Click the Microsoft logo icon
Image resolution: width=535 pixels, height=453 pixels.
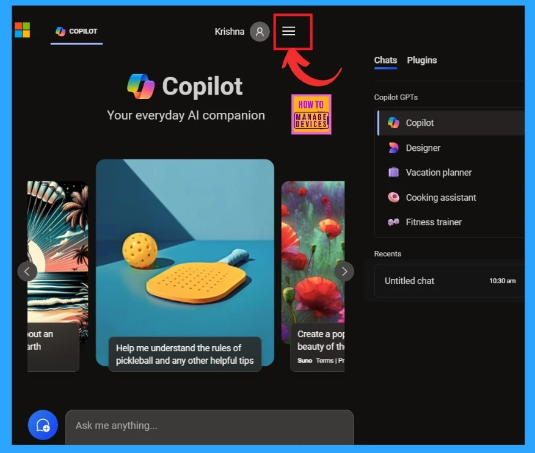tap(22, 30)
